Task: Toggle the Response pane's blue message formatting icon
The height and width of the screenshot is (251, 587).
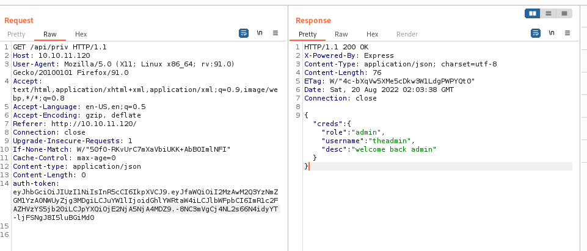Action: (x=536, y=33)
